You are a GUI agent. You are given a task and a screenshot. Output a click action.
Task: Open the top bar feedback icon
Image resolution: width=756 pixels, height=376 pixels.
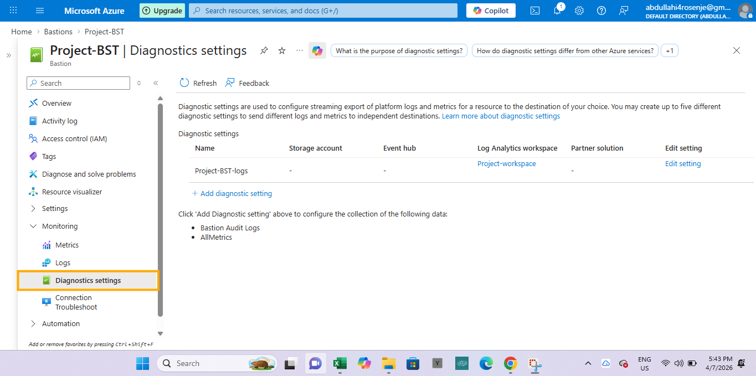point(624,11)
